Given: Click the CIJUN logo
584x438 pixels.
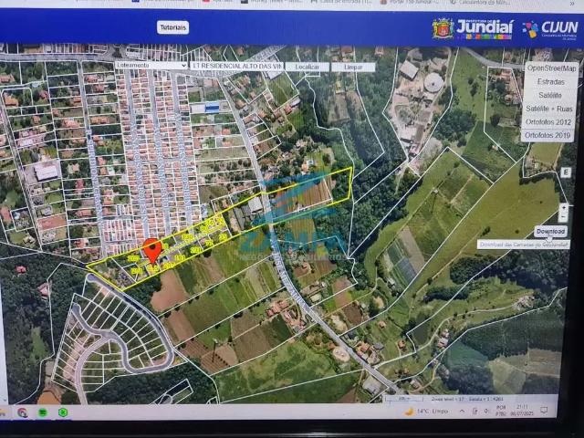Looking at the screenshot, I should (x=549, y=29).
